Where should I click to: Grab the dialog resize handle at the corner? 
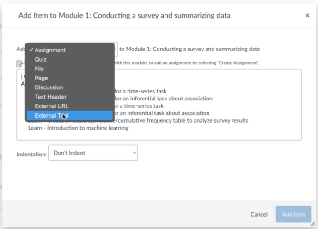312,223
